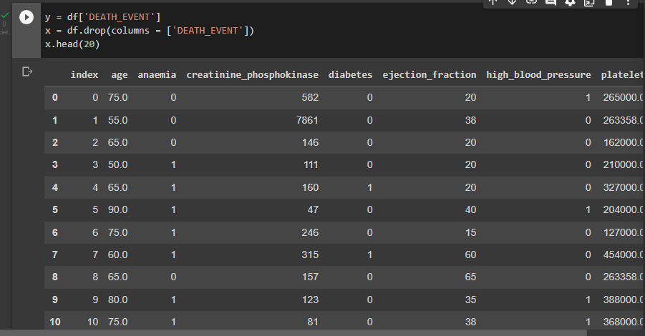Click creatinine value 123
The width and height of the screenshot is (645, 336).
pyautogui.click(x=310, y=300)
